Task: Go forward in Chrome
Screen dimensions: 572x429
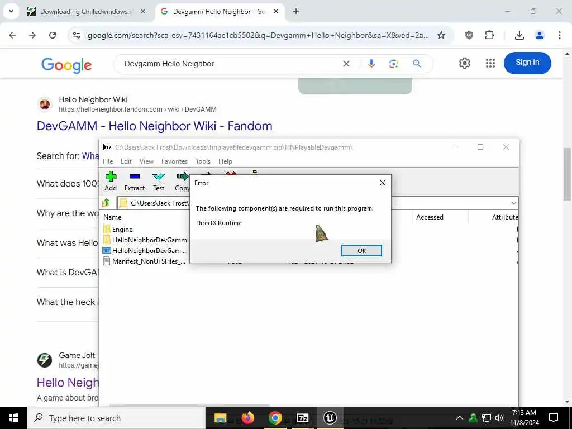Action: [32, 35]
